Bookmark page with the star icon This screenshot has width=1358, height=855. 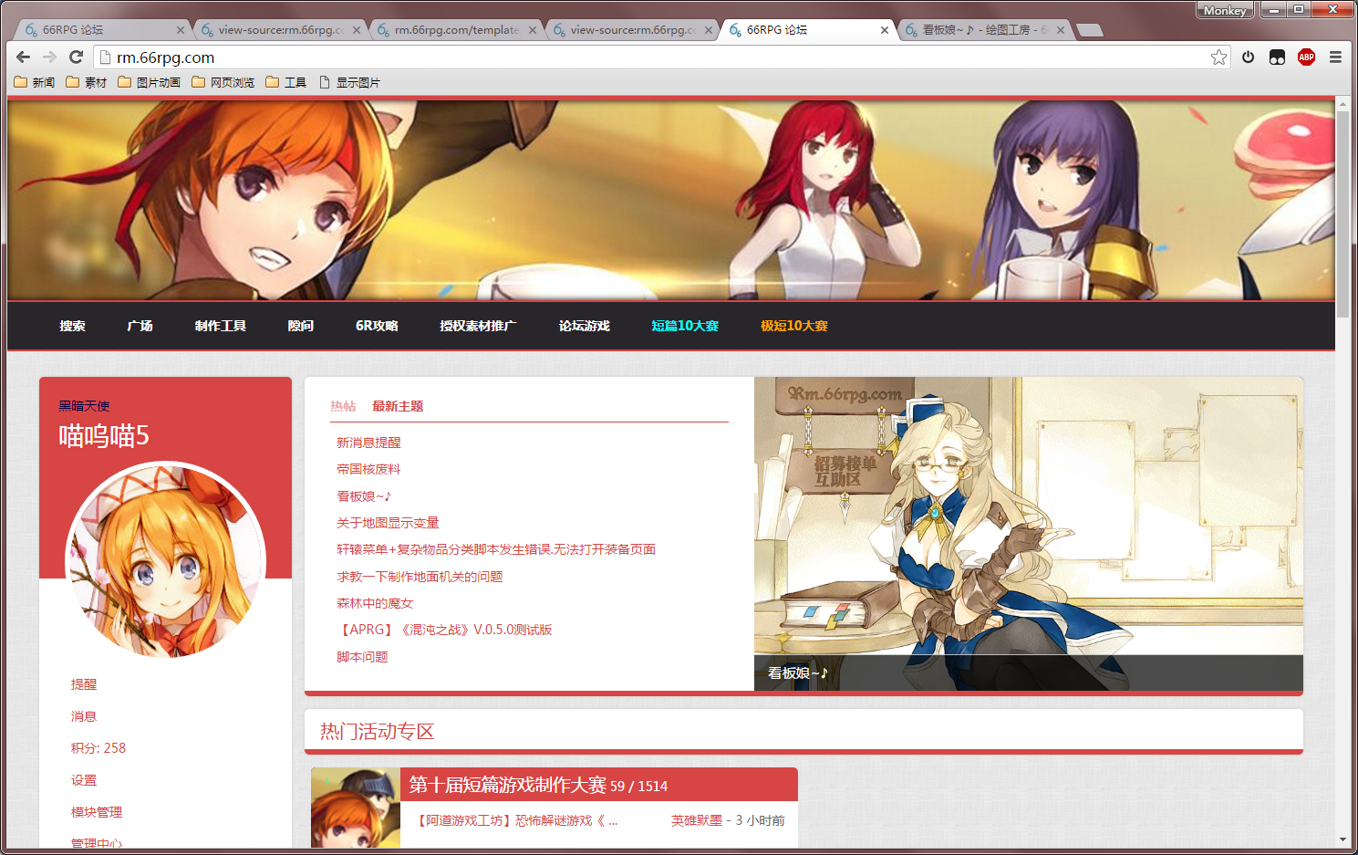click(1218, 57)
